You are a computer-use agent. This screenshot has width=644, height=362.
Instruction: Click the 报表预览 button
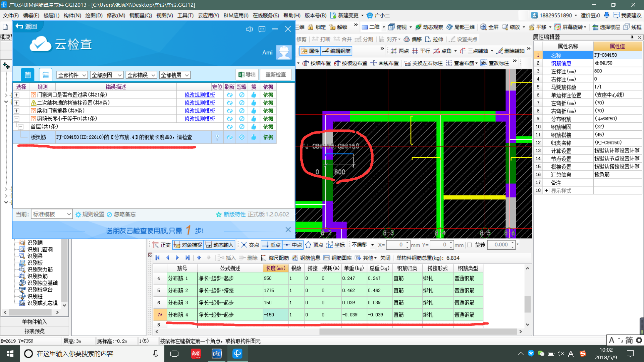click(x=35, y=331)
